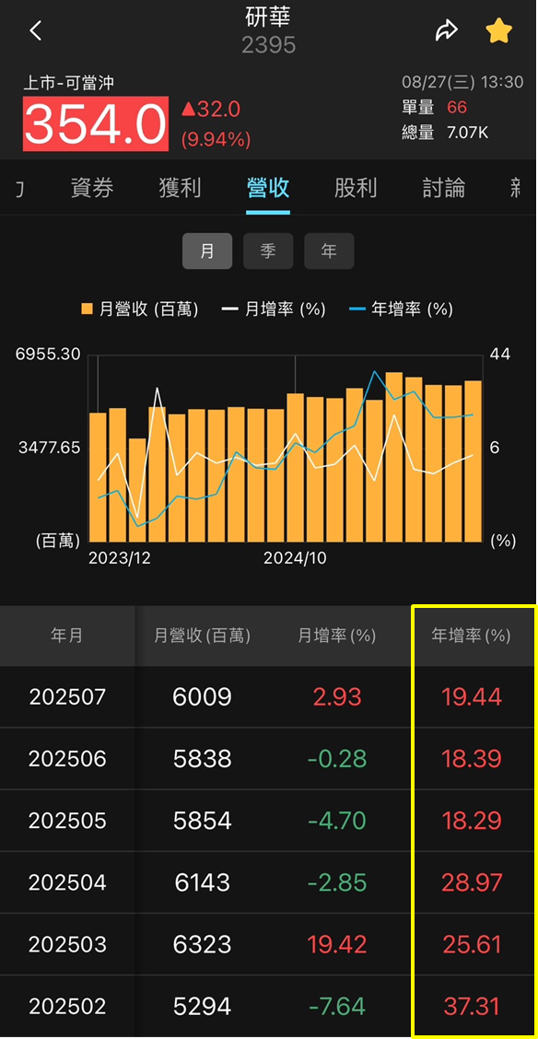Image resolution: width=538 pixels, height=1039 pixels.
Task: Select the 季 period button
Action: (x=268, y=251)
